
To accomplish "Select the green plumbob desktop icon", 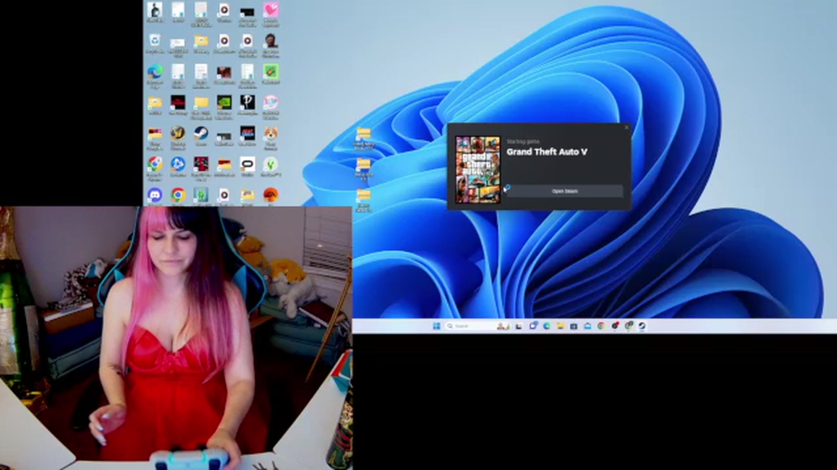I will (x=271, y=164).
